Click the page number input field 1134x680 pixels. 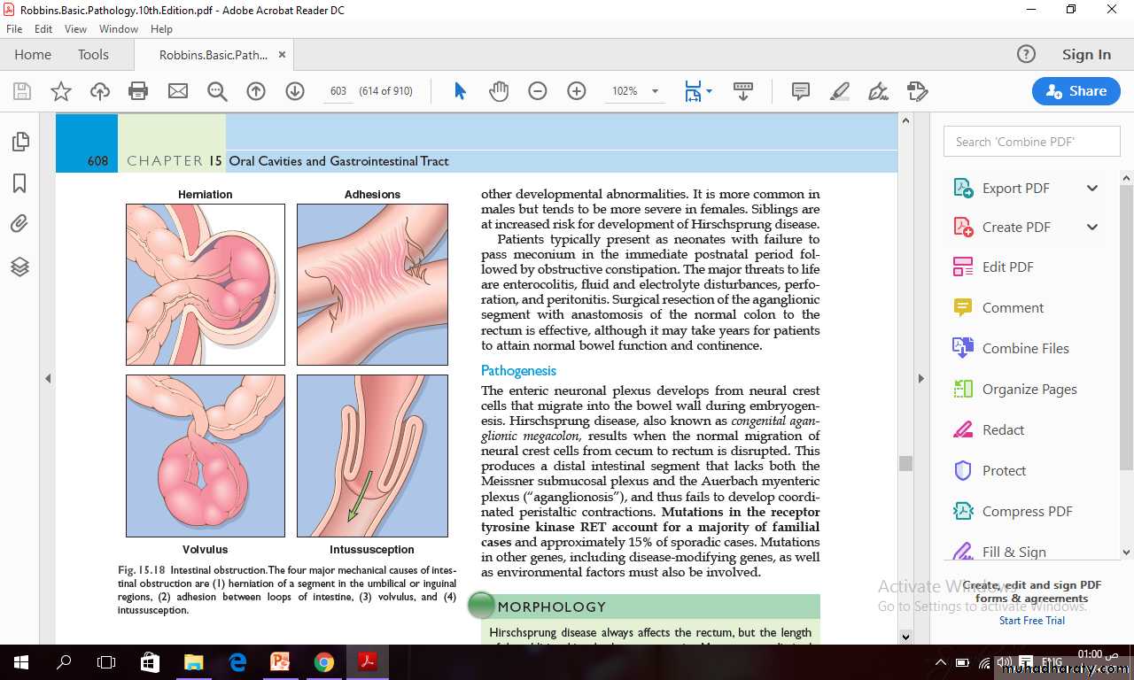338,91
